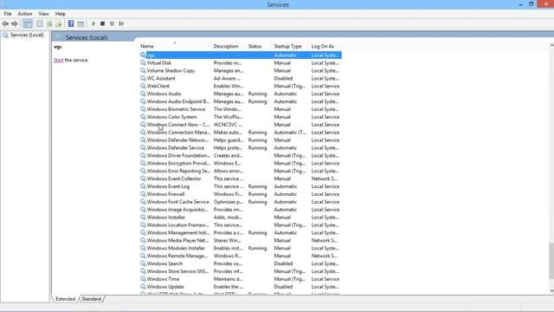The width and height of the screenshot is (554, 312).
Task: Click the Refresh toolbar icon
Action: coord(49,23)
